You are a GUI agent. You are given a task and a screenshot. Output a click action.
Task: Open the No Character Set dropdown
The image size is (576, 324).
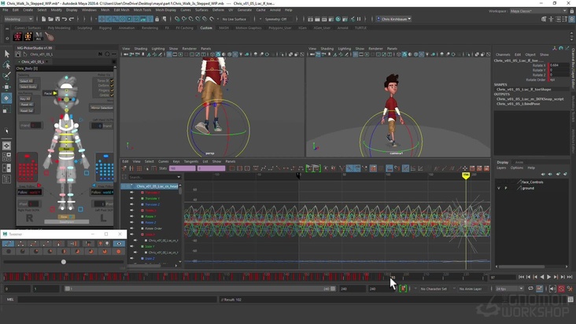434,289
